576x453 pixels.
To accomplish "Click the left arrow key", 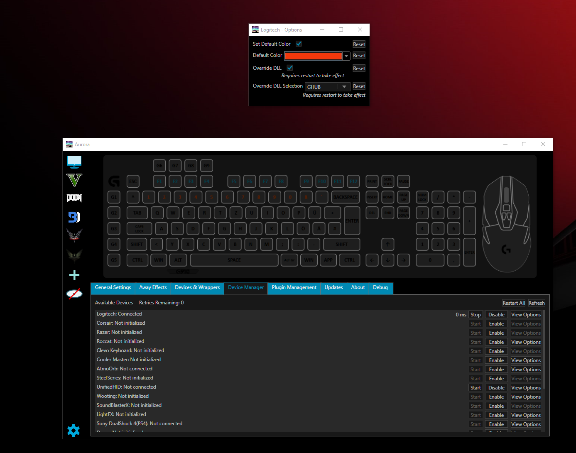I will pyautogui.click(x=372, y=260).
